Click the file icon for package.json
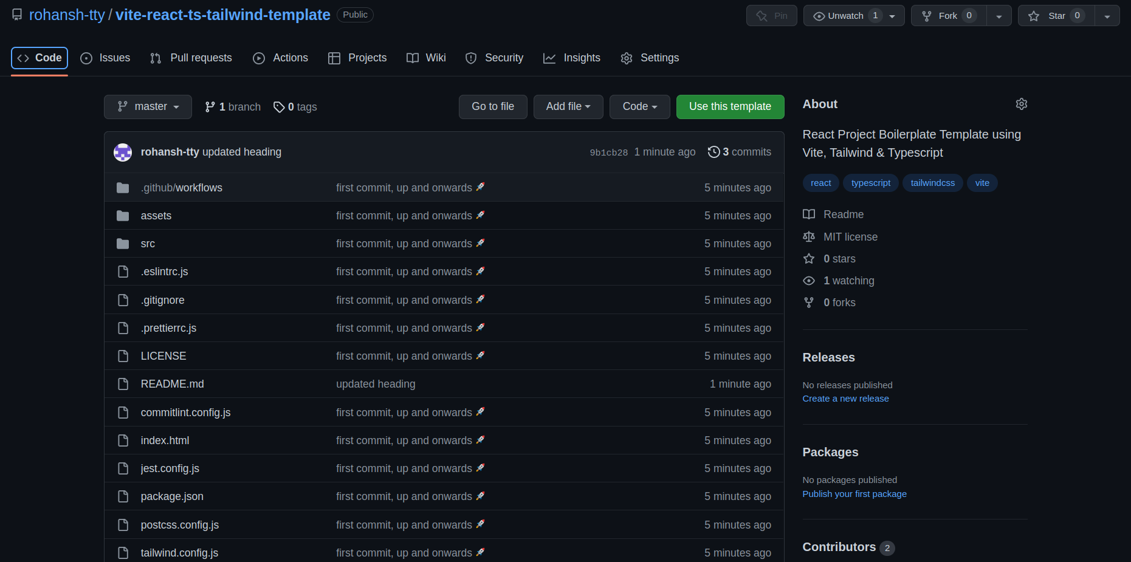 pos(123,496)
